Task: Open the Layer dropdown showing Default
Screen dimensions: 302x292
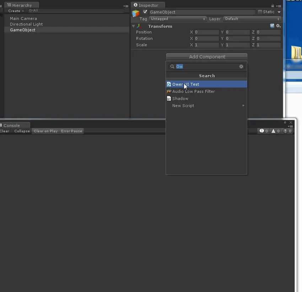Action: tap(252, 19)
